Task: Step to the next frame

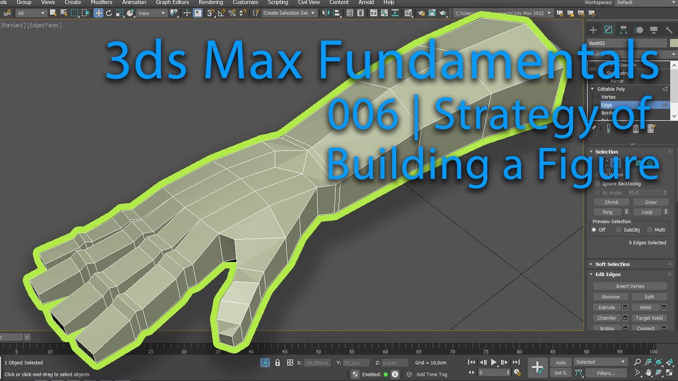Action: [504, 362]
